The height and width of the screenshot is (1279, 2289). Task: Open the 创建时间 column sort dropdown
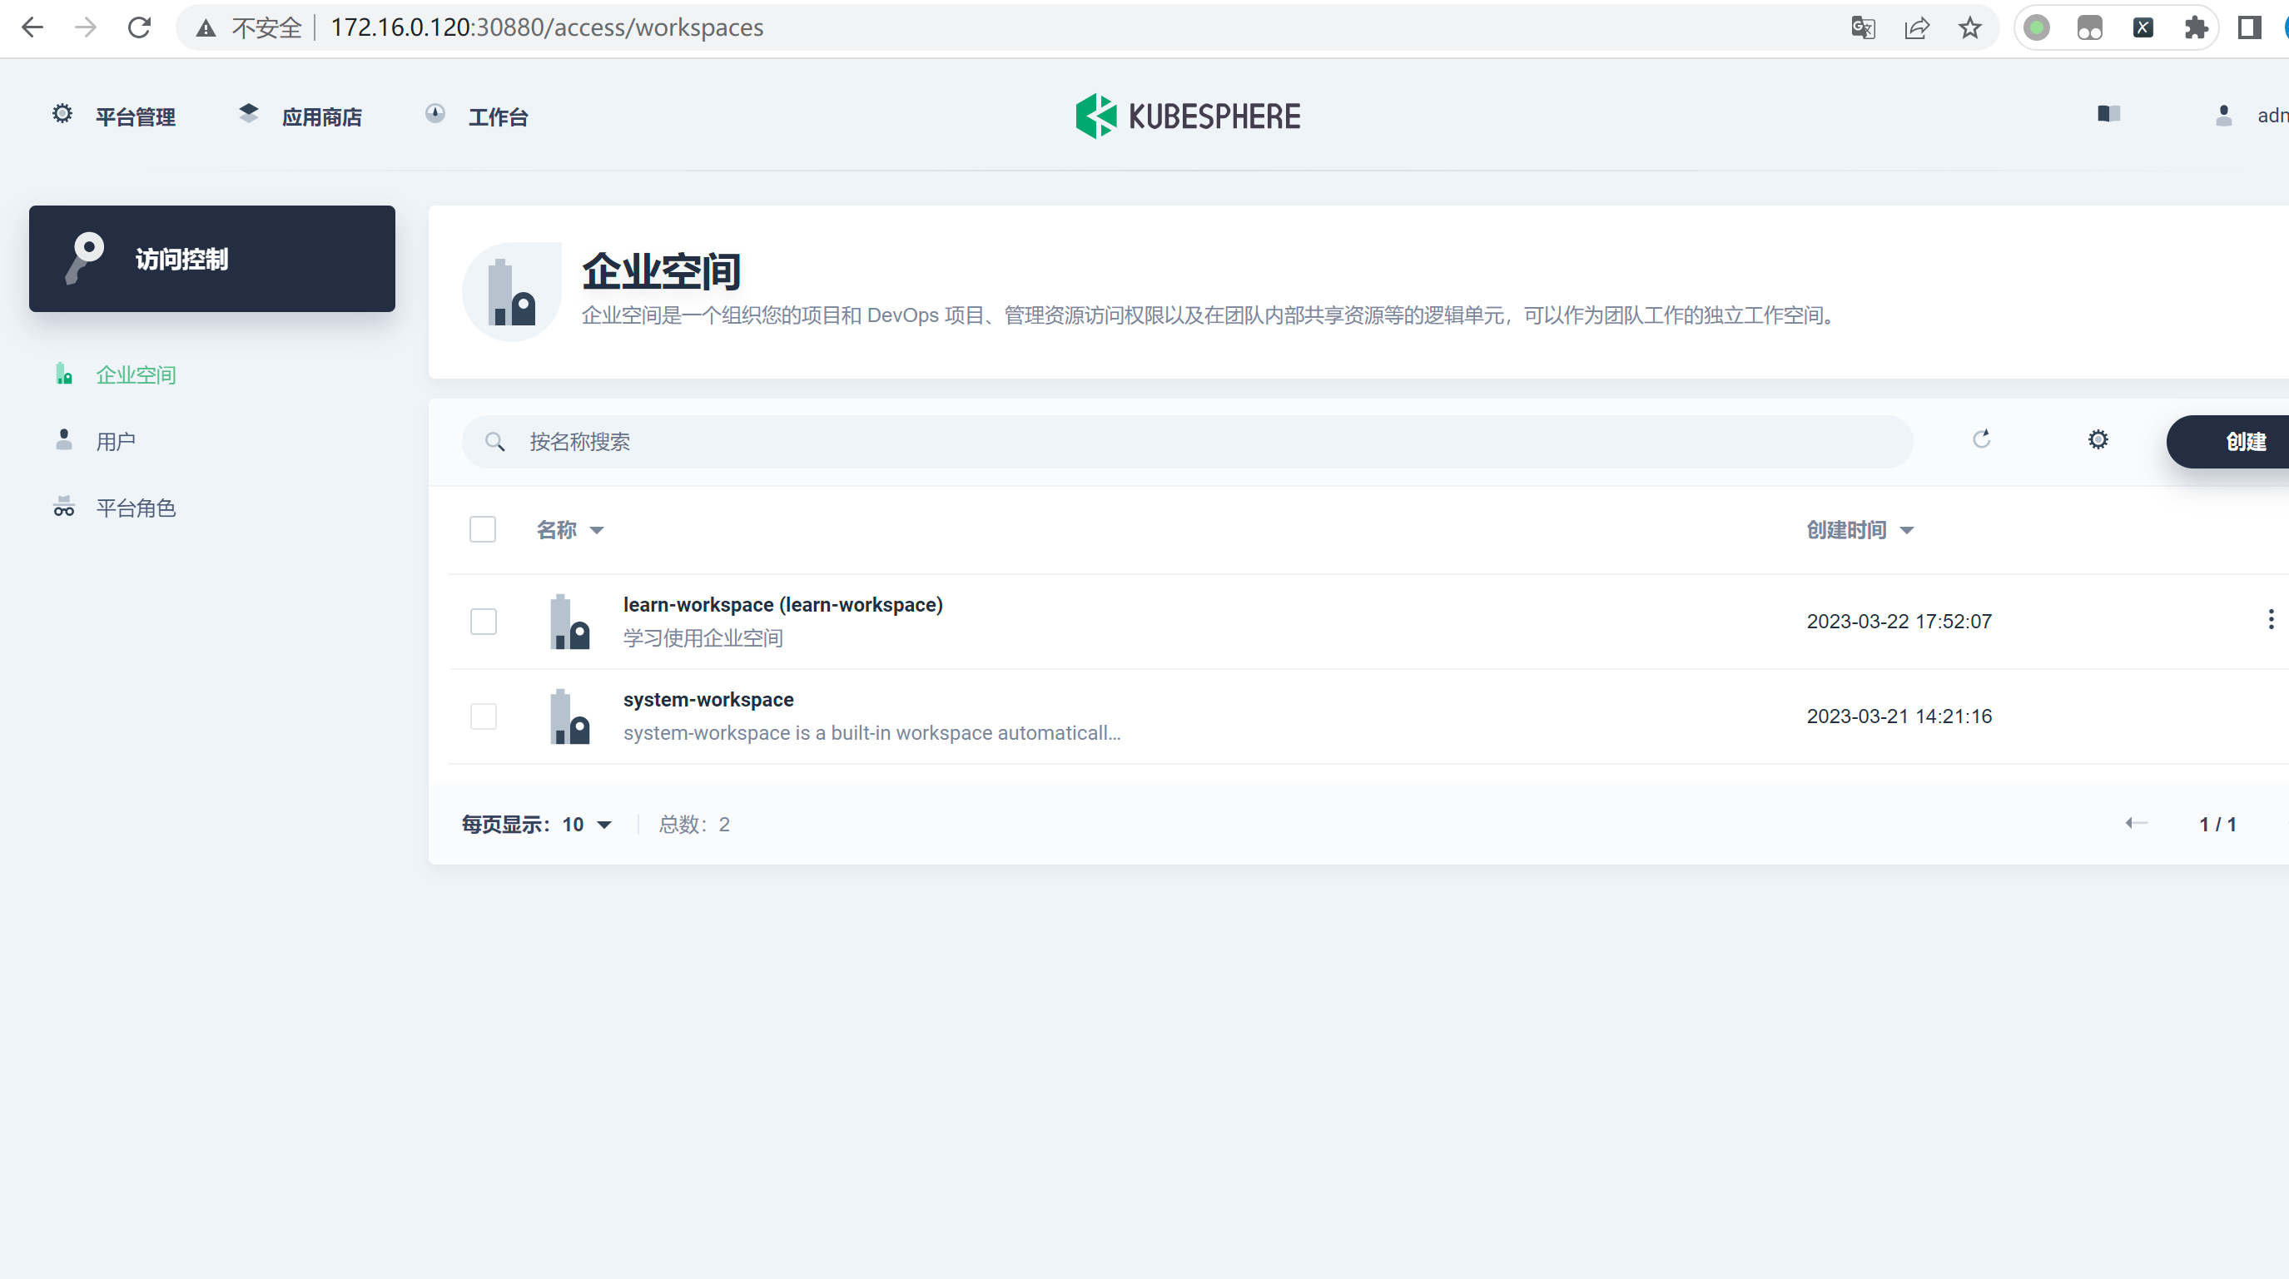click(x=1907, y=530)
